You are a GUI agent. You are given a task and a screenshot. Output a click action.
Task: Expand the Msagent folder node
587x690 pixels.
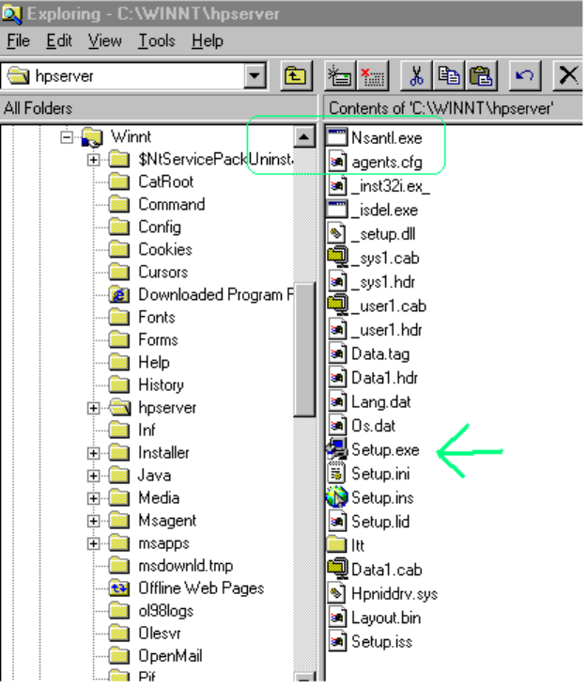93,523
